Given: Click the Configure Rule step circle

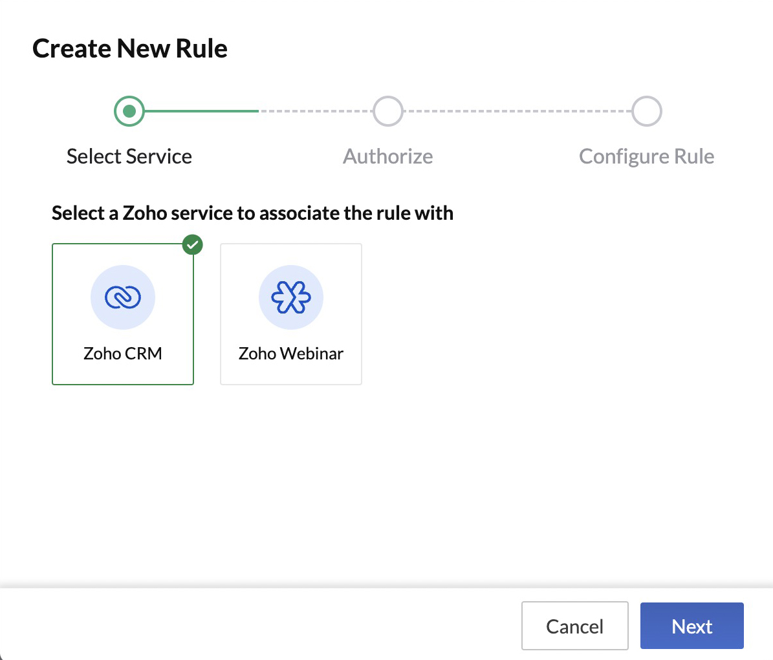Looking at the screenshot, I should (646, 111).
